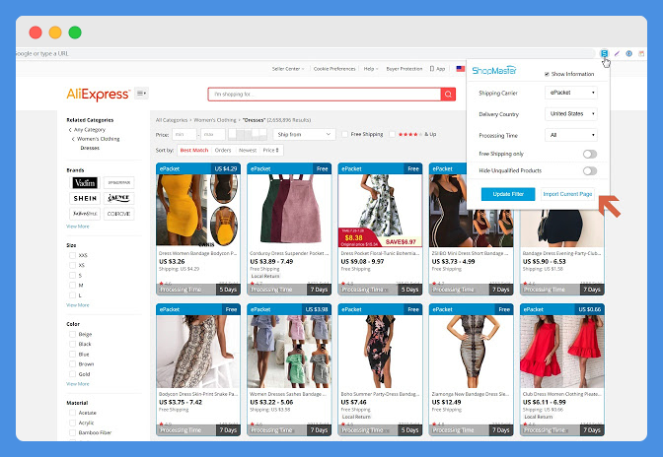Check the Acetate material checkbox

coord(72,413)
